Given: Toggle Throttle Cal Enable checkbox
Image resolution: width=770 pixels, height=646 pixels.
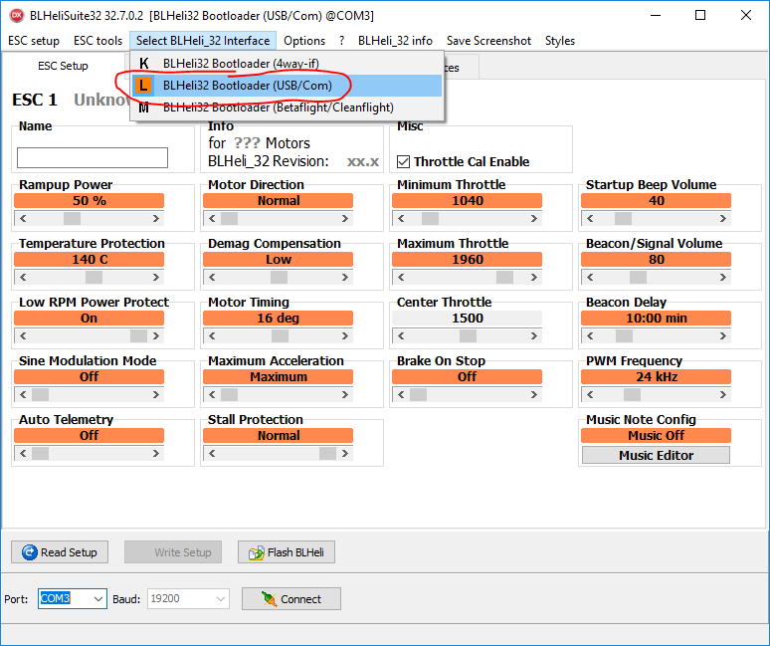Looking at the screenshot, I should pos(403,161).
